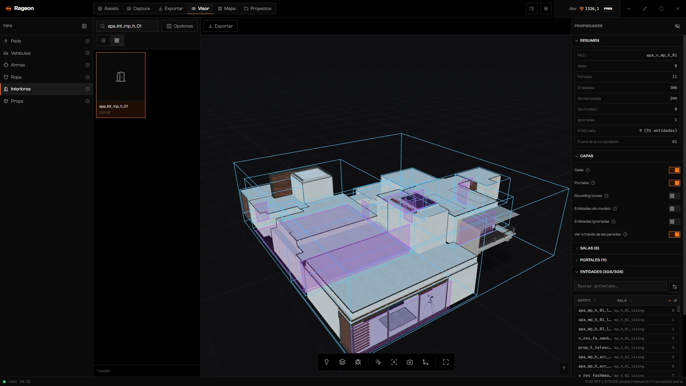Click the camera screenshot icon in viewport toolbar
Viewport: 686px width, 386px height.
(410, 362)
